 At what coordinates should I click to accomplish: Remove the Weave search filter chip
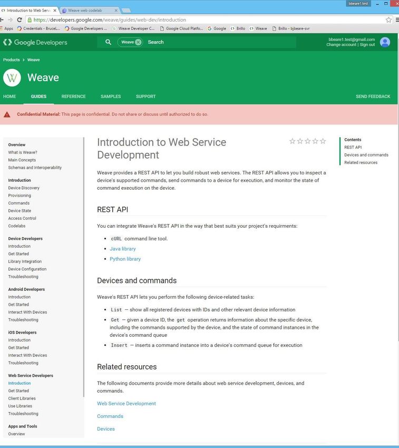point(138,42)
